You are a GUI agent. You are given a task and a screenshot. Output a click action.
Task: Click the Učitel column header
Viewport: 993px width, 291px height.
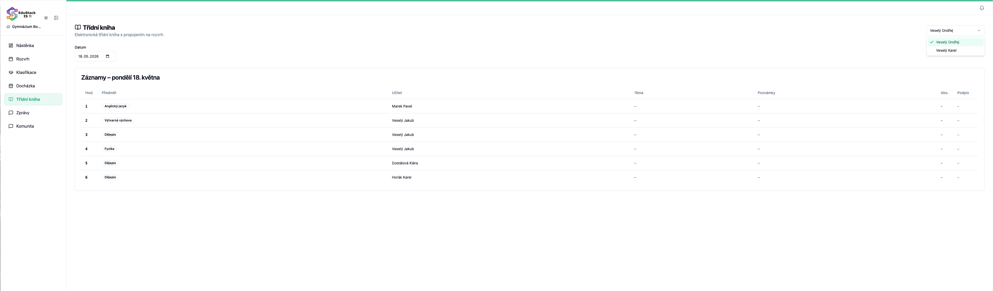click(397, 93)
